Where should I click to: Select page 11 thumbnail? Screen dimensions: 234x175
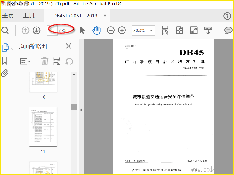(x=43, y=127)
